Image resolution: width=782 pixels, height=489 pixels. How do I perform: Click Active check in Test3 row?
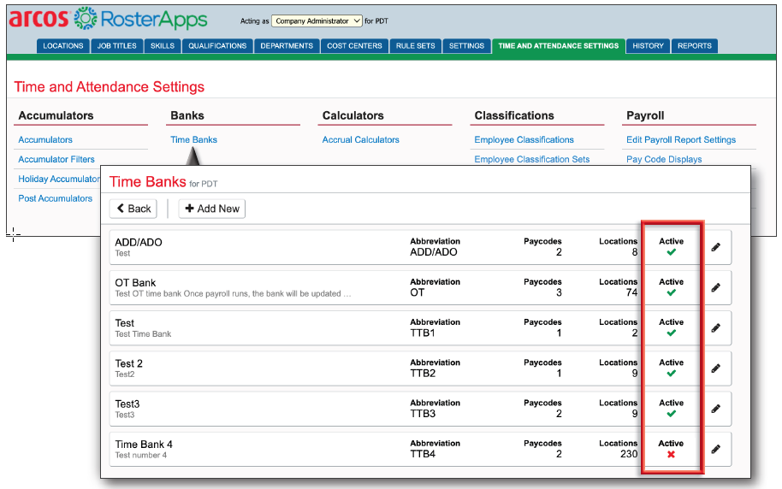click(672, 414)
